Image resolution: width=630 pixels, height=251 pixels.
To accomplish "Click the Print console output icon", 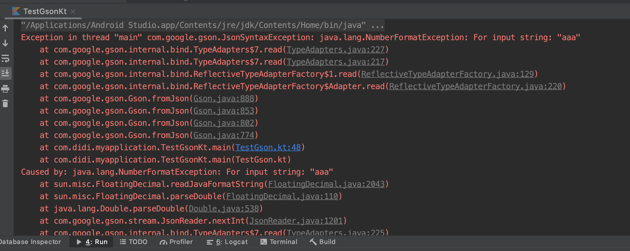I will [x=5, y=89].
